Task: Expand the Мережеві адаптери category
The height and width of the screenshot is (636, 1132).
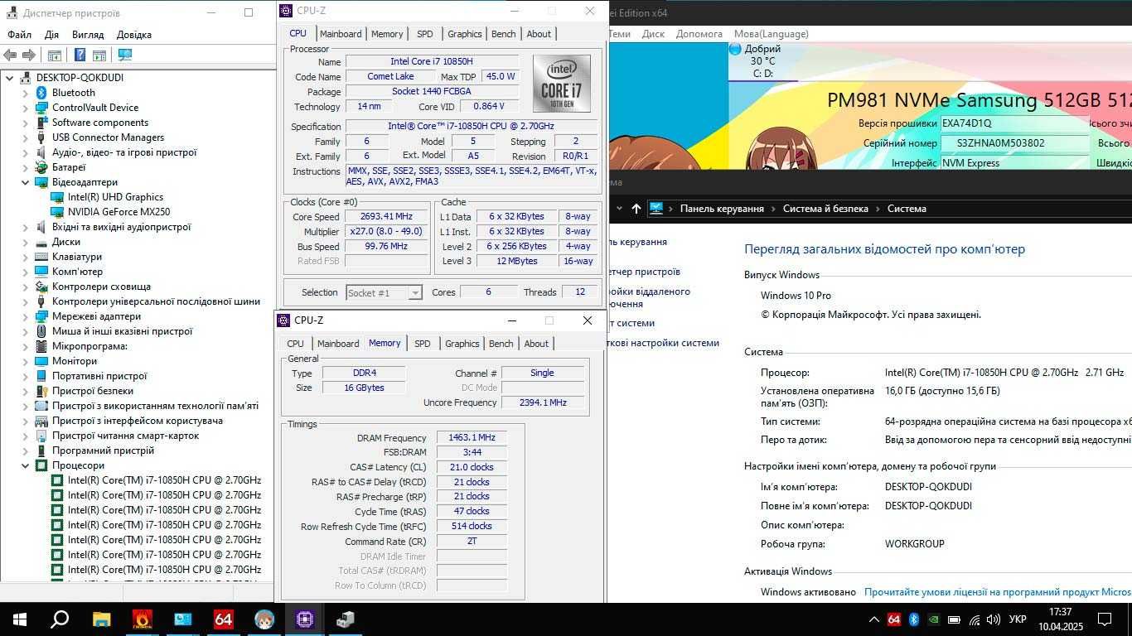Action: pos(26,316)
